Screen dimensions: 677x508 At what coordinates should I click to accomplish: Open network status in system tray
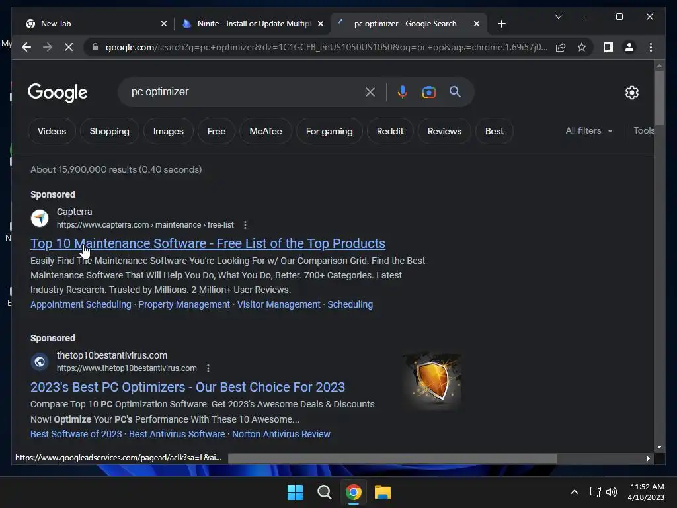[x=596, y=492]
